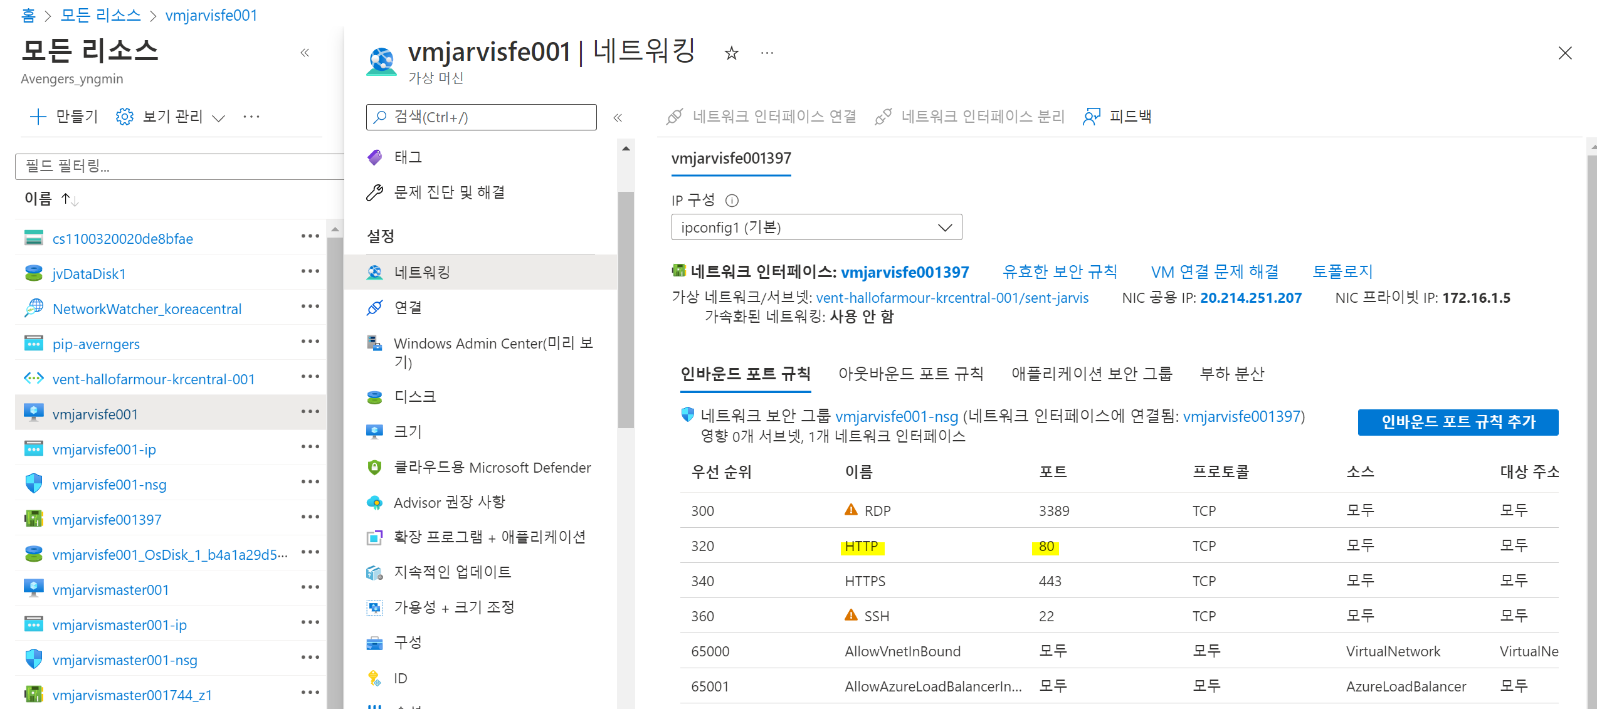1597x709 pixels.
Task: Switch to 애플리케이션 보안 그룹 tab
Action: click(x=1091, y=374)
